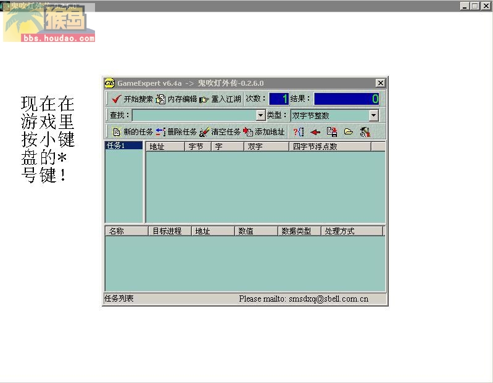The image size is (493, 383).
Task: Click into the 查找 search input field
Action: [194, 115]
